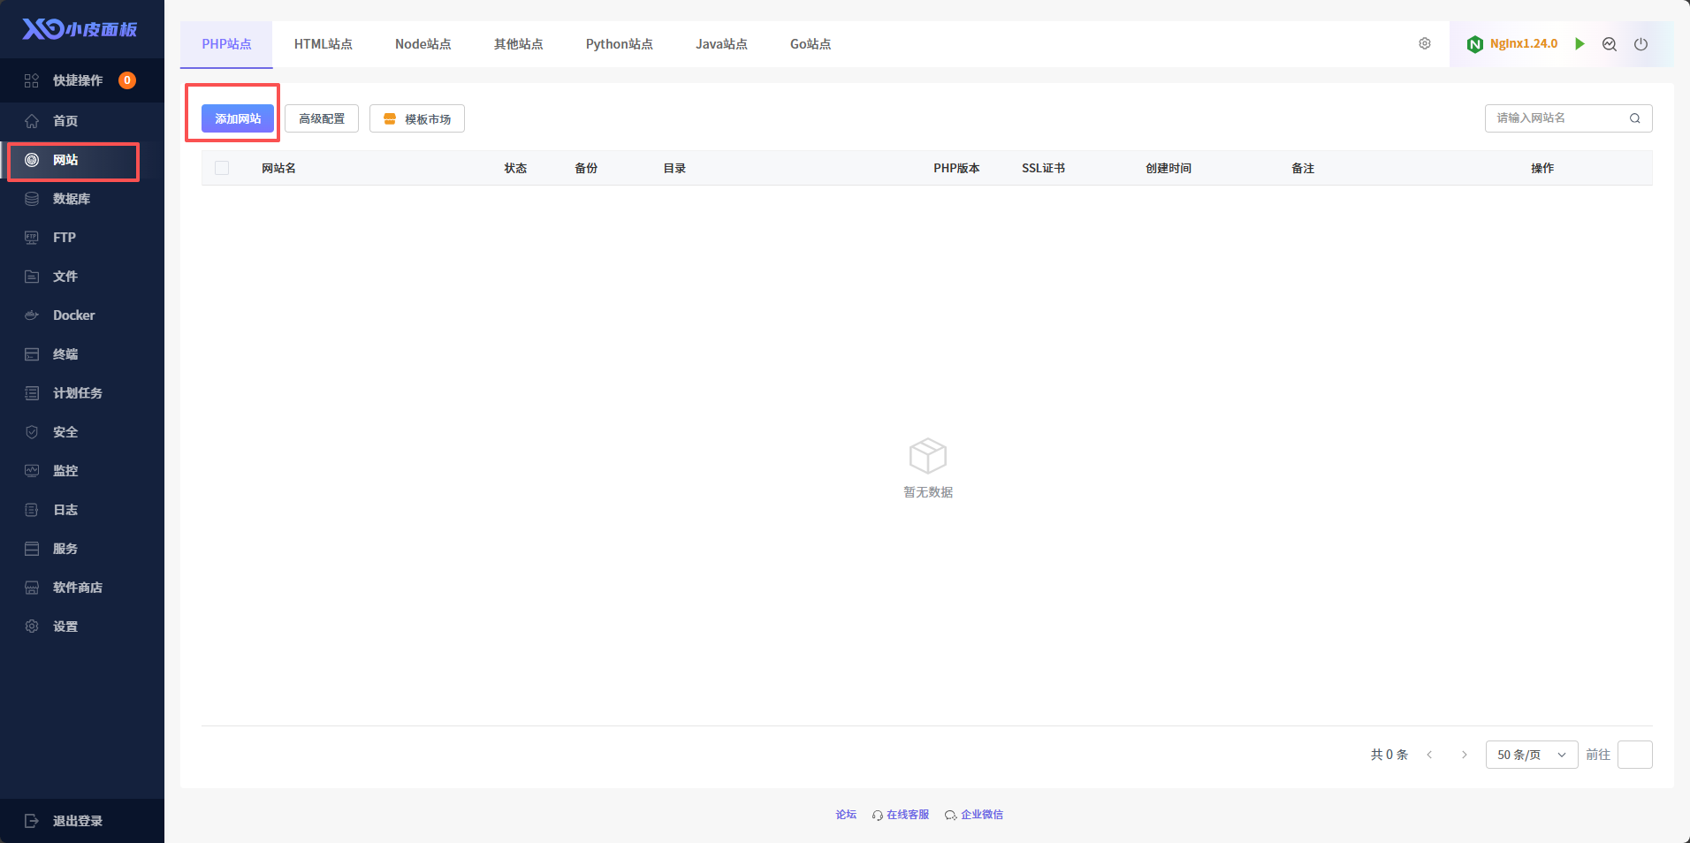Image resolution: width=1690 pixels, height=843 pixels.
Task: Open 数据库 database in sidebar
Action: tap(71, 199)
